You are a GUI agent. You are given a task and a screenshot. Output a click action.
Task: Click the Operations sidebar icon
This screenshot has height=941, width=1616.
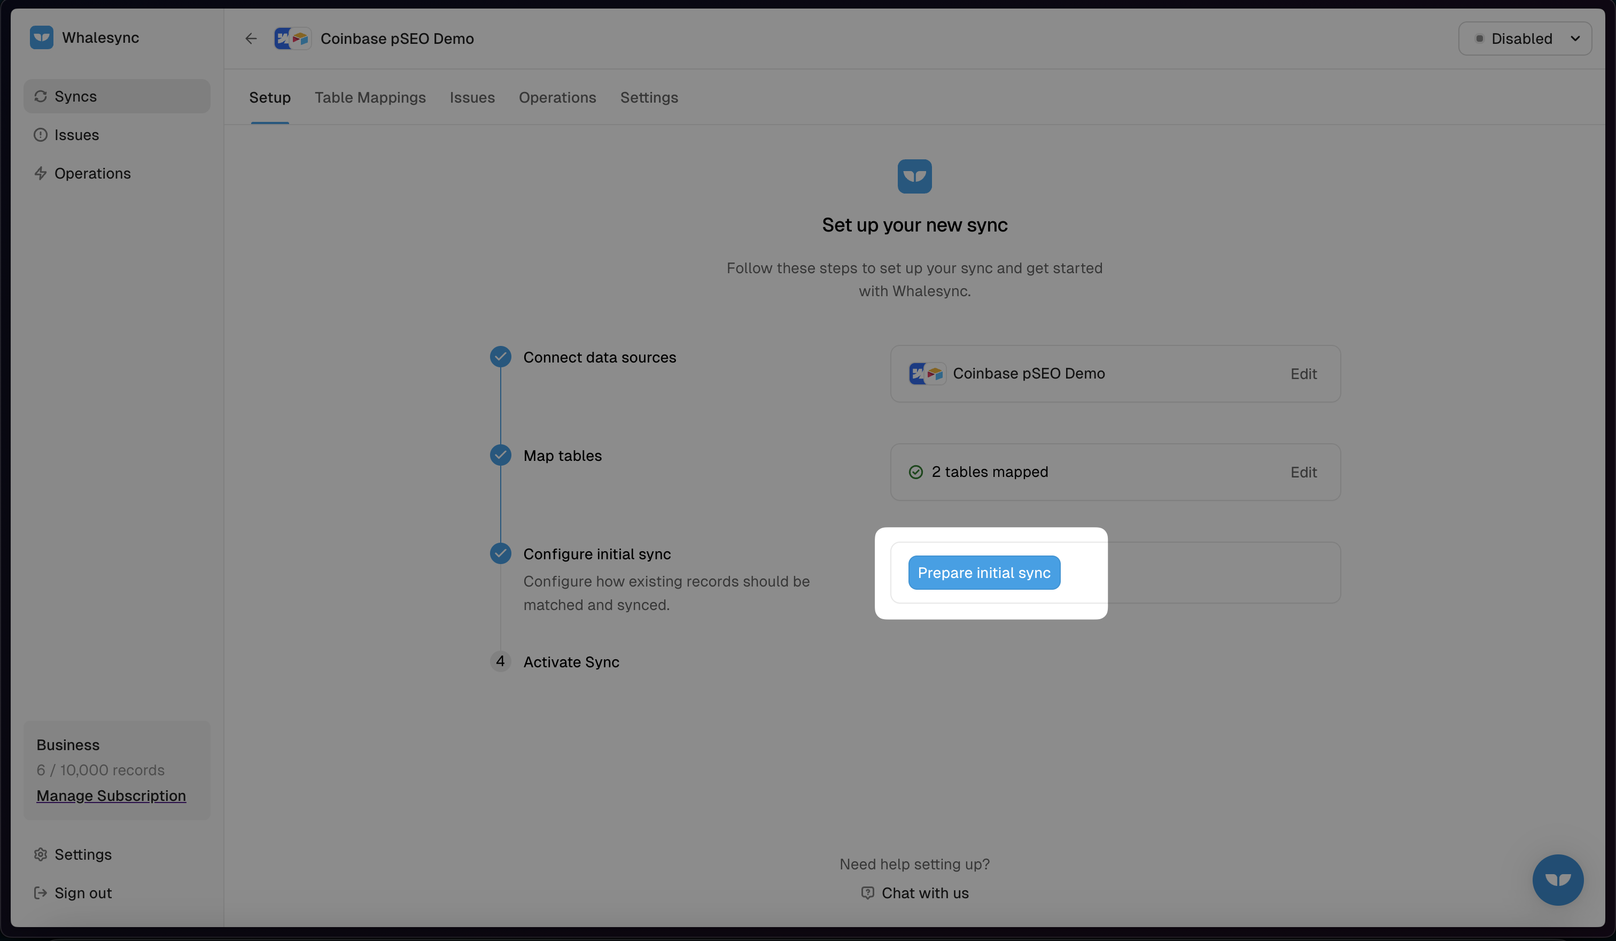click(x=40, y=174)
